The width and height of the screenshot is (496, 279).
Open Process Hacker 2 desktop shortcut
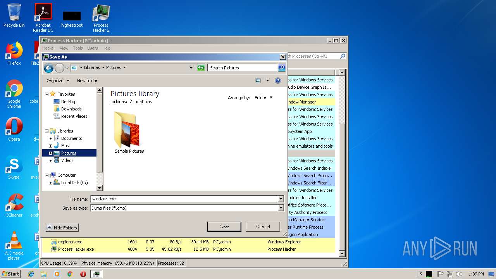point(101,18)
